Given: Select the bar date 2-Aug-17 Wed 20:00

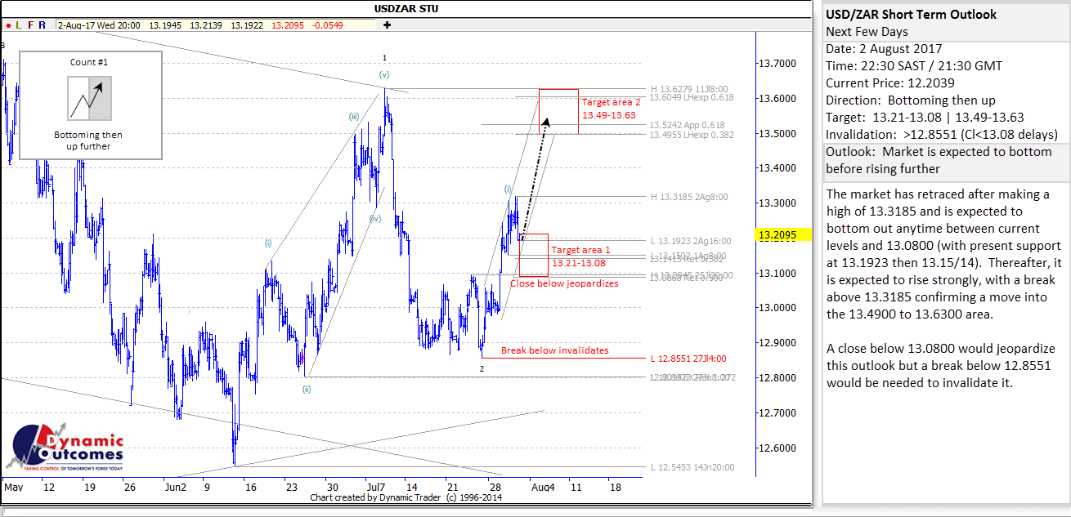Looking at the screenshot, I should pyautogui.click(x=99, y=25).
